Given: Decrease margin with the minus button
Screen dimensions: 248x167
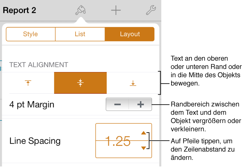Looking at the screenshot, I should click(117, 105).
